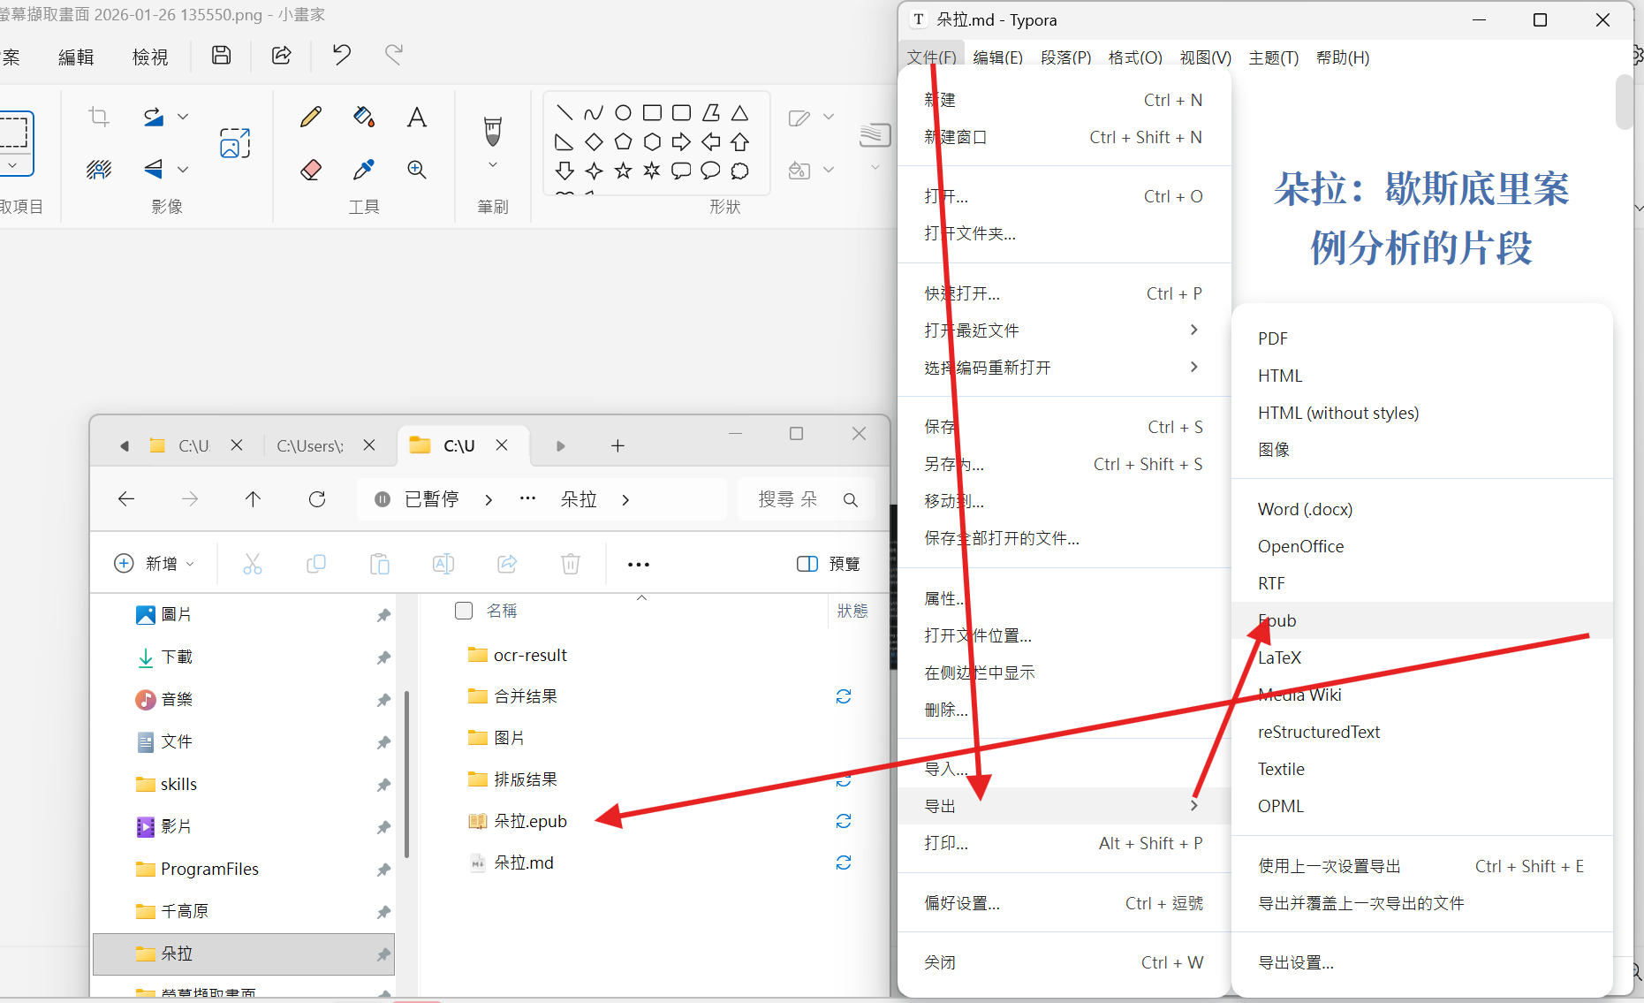Viewport: 1644px width, 1003px height.
Task: Go up one folder in File Explorer
Action: click(253, 499)
